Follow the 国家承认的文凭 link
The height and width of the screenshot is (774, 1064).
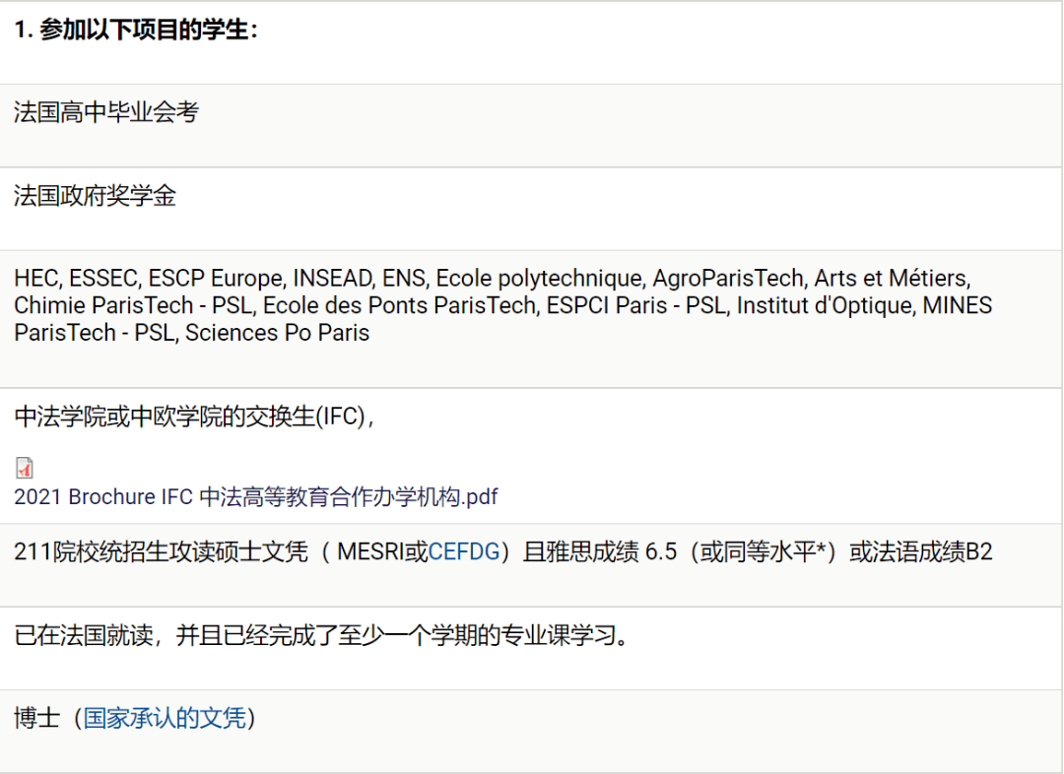165,719
